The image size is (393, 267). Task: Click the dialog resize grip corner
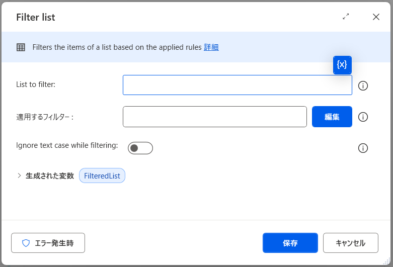pos(387,261)
